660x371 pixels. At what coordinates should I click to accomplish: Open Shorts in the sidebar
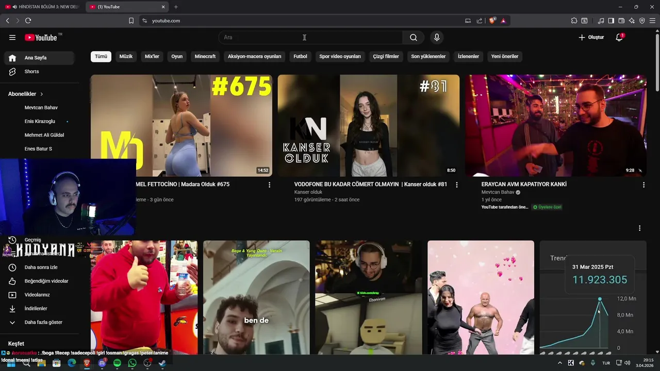tap(39, 72)
